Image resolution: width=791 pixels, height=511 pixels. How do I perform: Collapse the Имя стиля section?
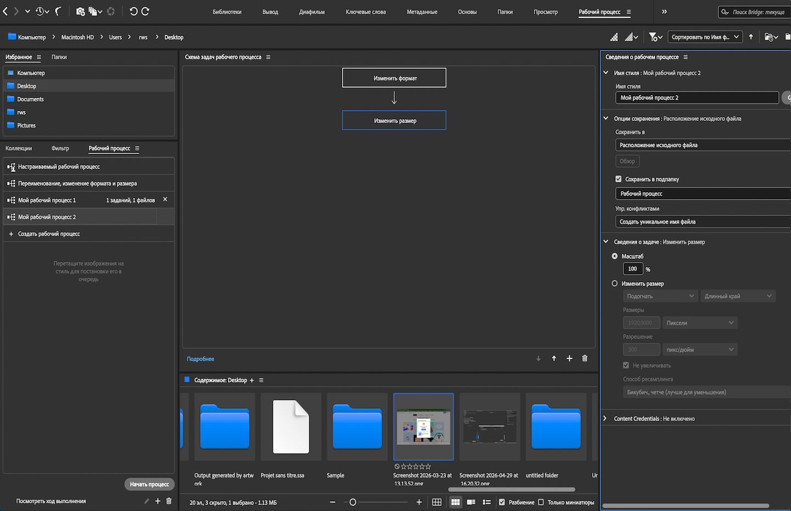pos(606,73)
